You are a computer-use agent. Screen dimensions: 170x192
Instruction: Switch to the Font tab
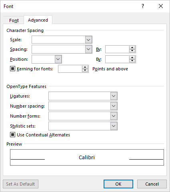click(14, 20)
